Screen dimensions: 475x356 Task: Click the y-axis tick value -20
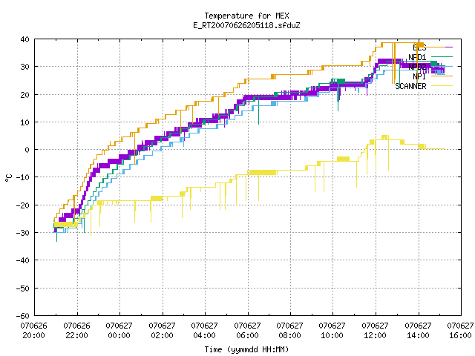coord(23,205)
